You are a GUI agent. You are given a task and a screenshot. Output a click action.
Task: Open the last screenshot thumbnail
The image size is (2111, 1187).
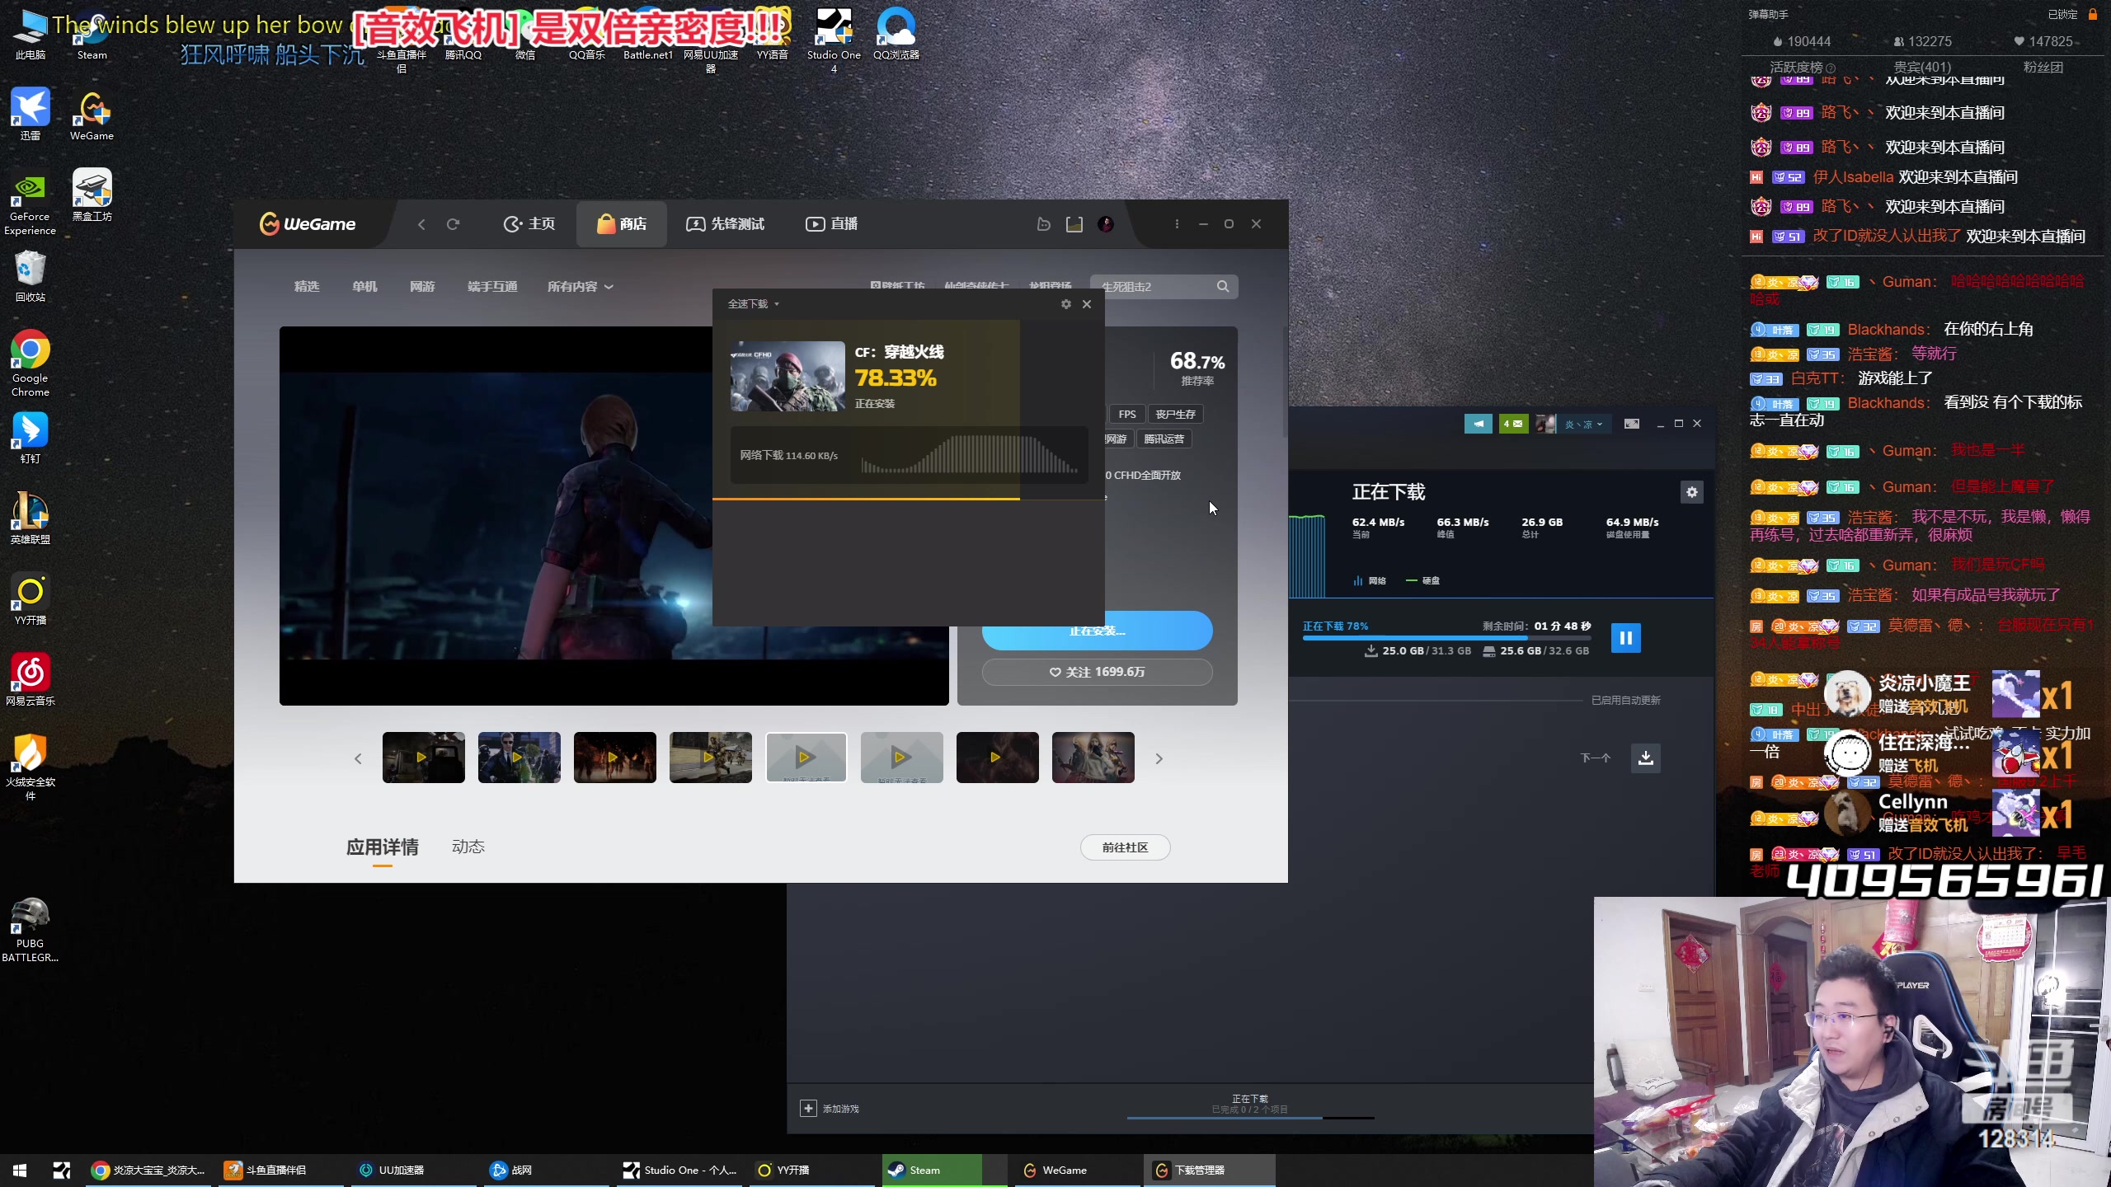coord(1093,758)
